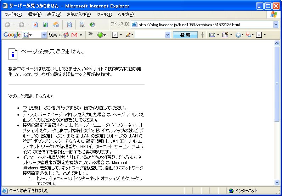Click the Google toolbar logo
The width and height of the screenshot is (282, 196).
pyautogui.click(x=12, y=35)
